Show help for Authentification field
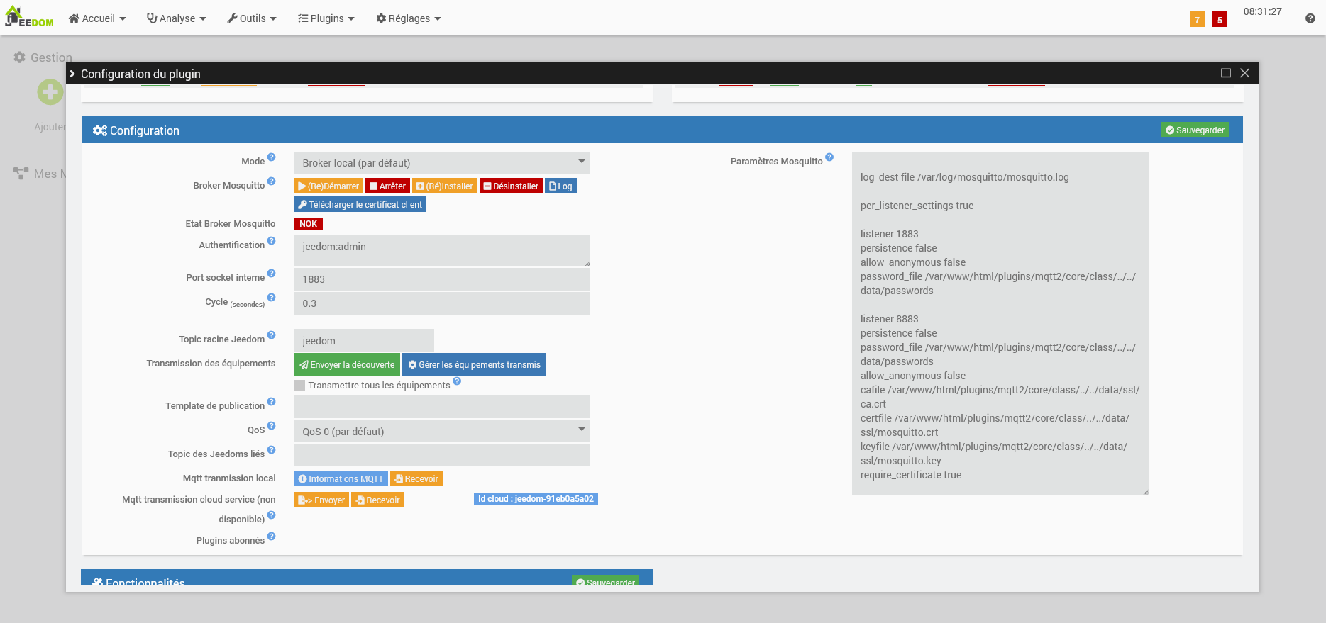This screenshot has width=1326, height=623. click(271, 241)
